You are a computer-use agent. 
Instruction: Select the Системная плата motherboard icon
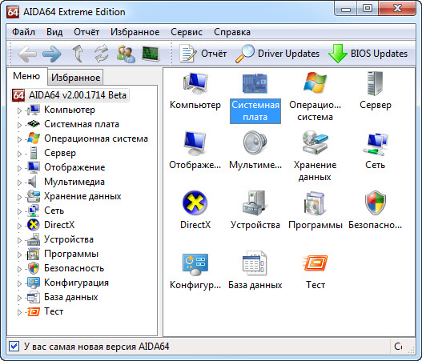pos(255,83)
